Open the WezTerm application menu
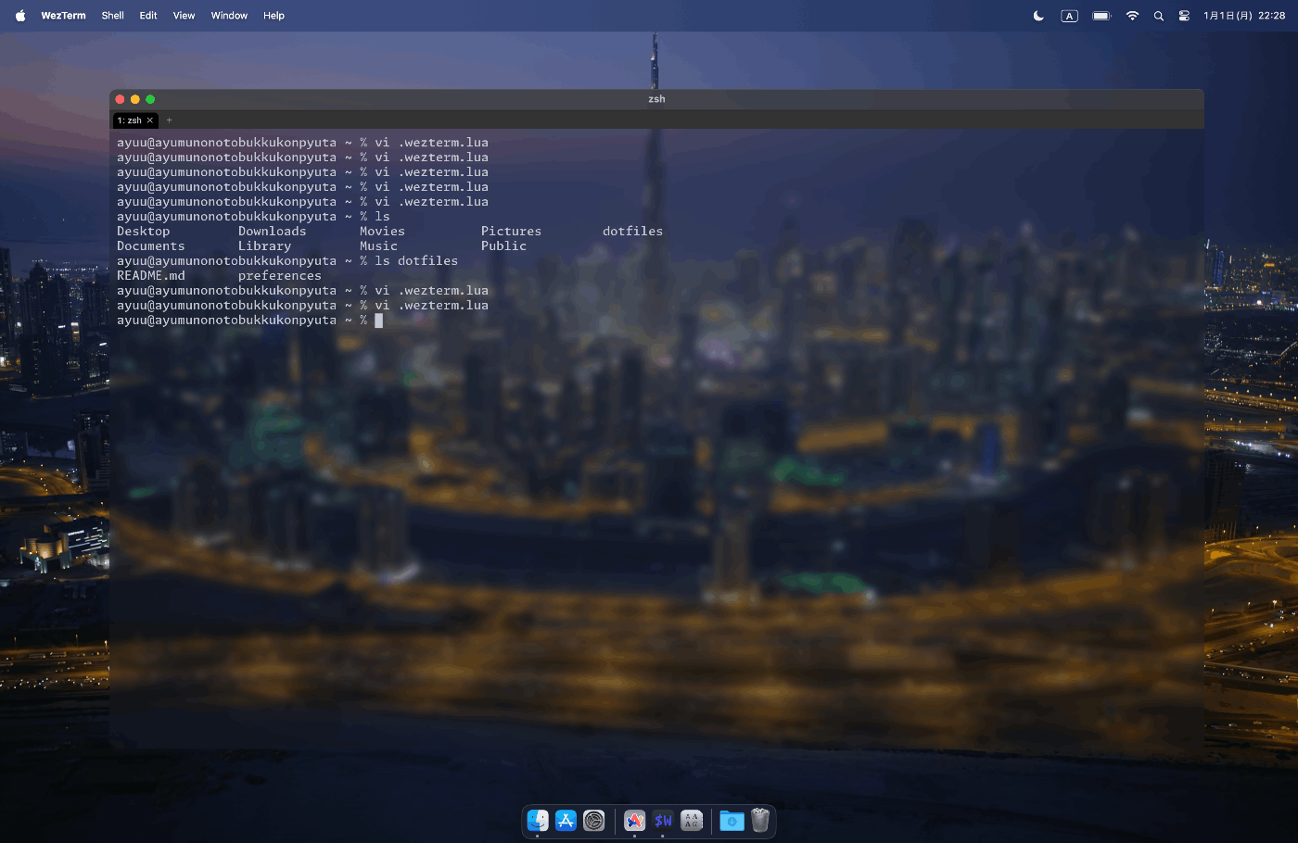This screenshot has height=843, width=1298. click(x=63, y=15)
